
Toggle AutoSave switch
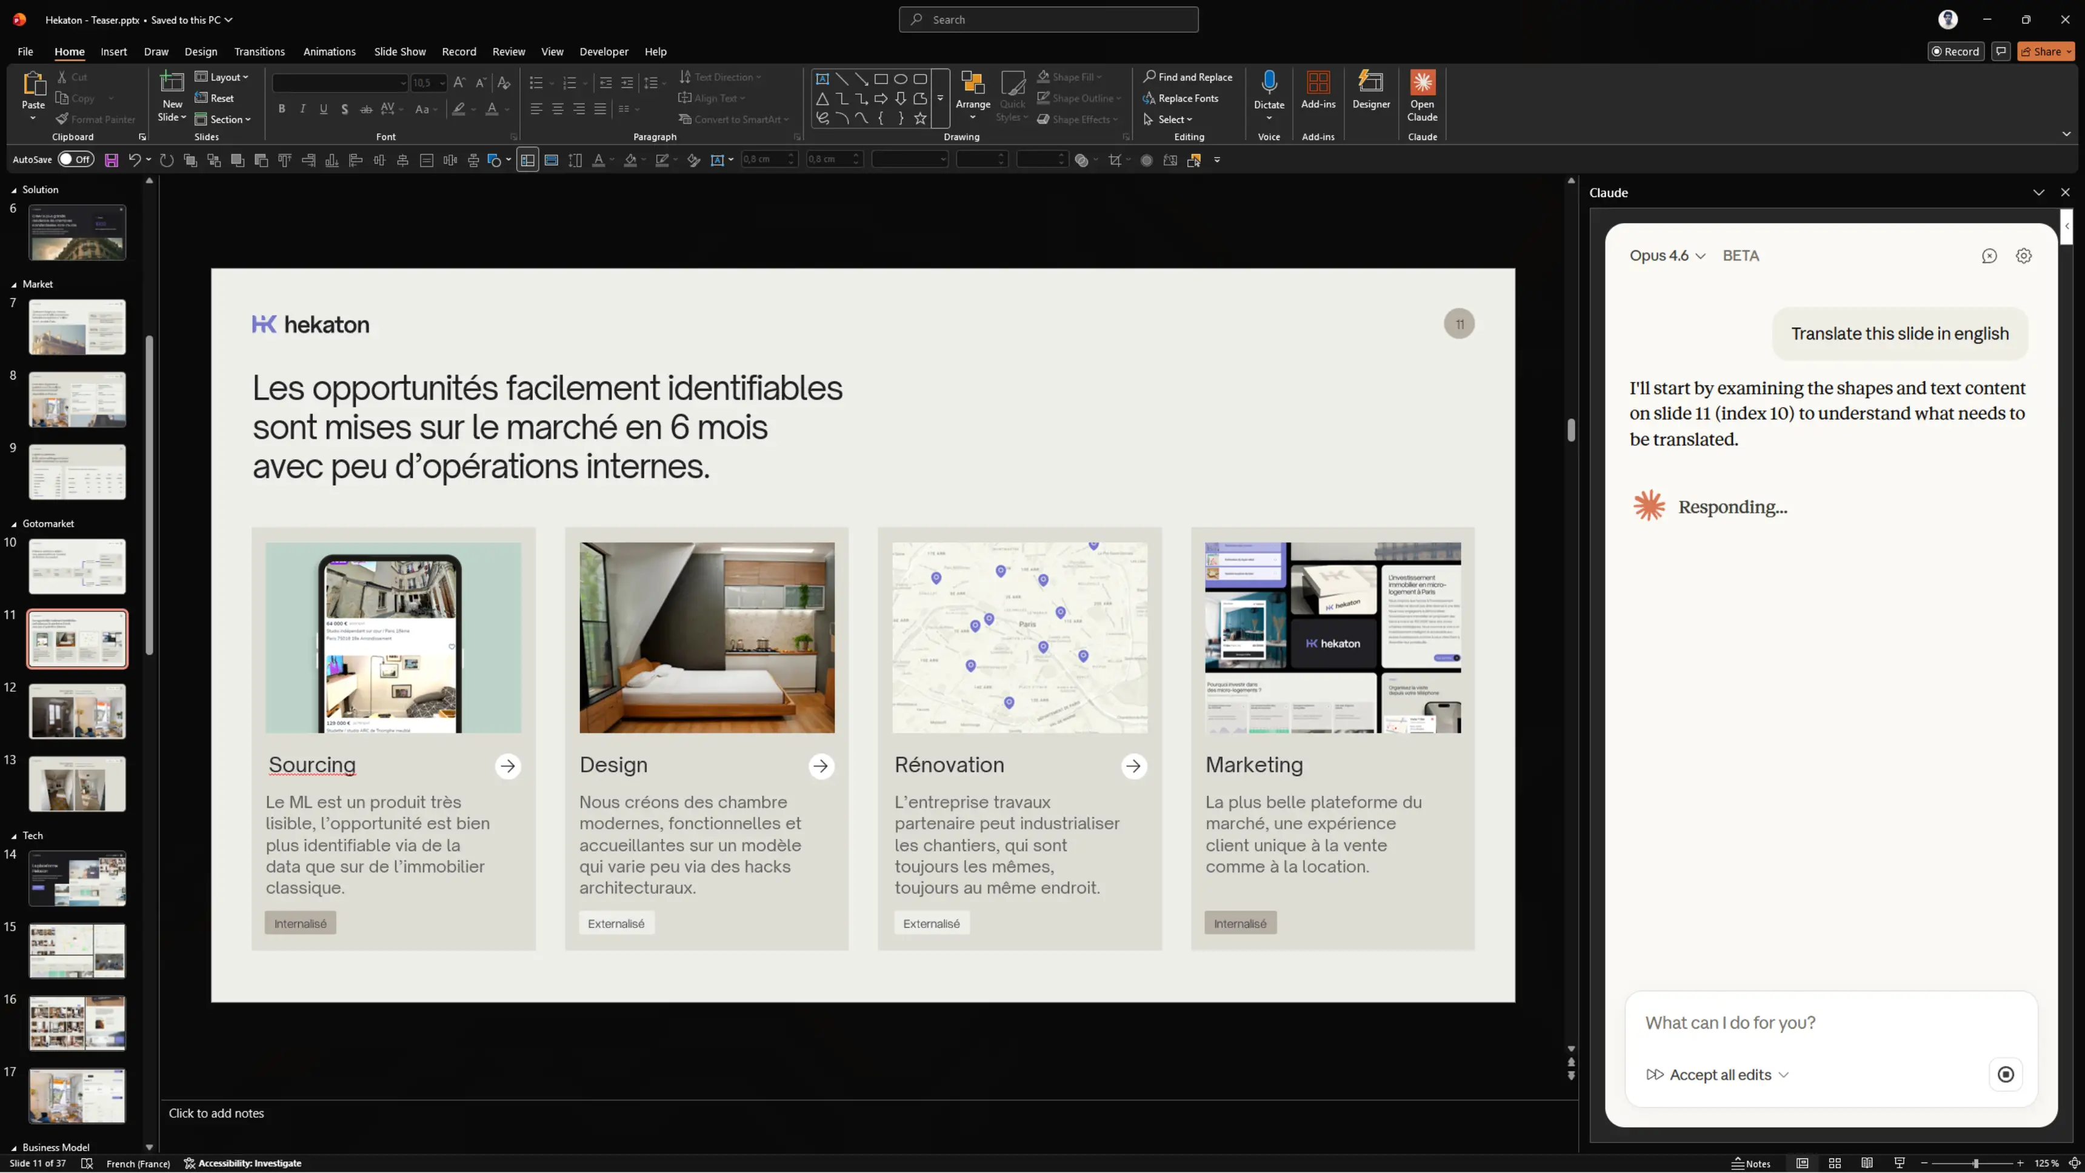click(76, 159)
